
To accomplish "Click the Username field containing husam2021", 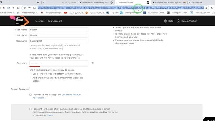I will [x=59, y=41].
